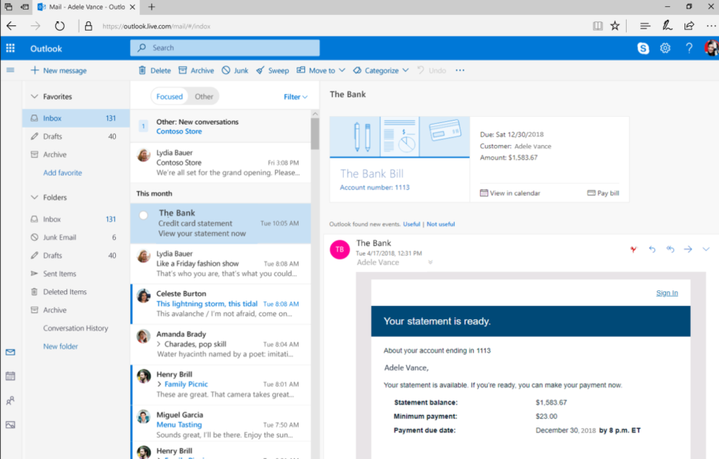Image resolution: width=719 pixels, height=459 pixels.
Task: Switch to Focused inbox
Action: [170, 97]
